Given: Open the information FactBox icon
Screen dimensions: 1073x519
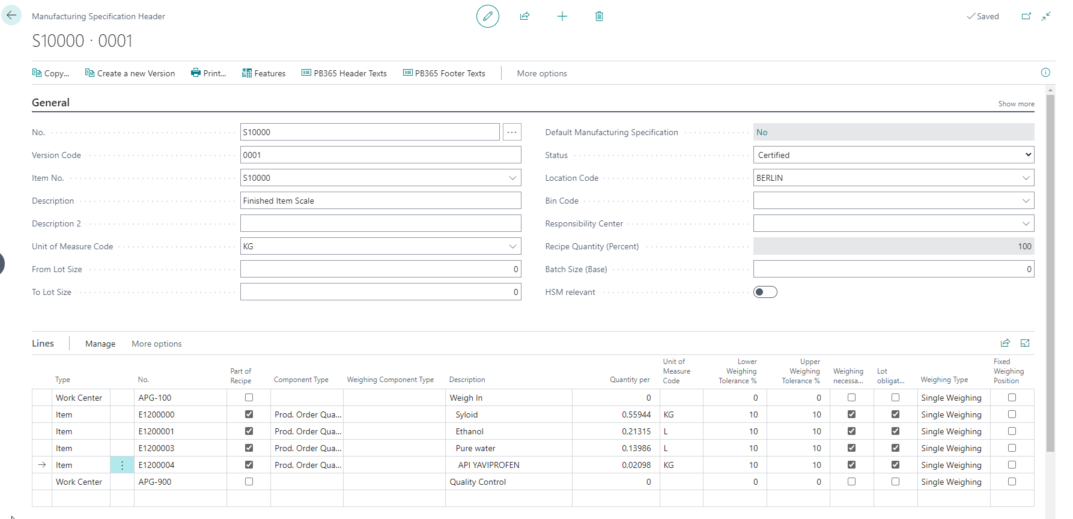Looking at the screenshot, I should (x=1045, y=73).
